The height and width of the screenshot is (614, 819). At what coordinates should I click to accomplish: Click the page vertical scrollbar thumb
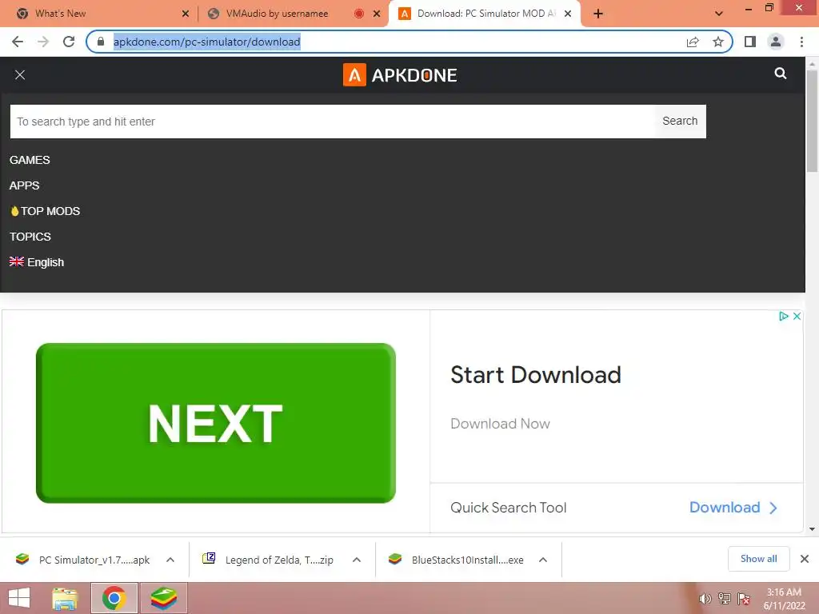pyautogui.click(x=812, y=121)
